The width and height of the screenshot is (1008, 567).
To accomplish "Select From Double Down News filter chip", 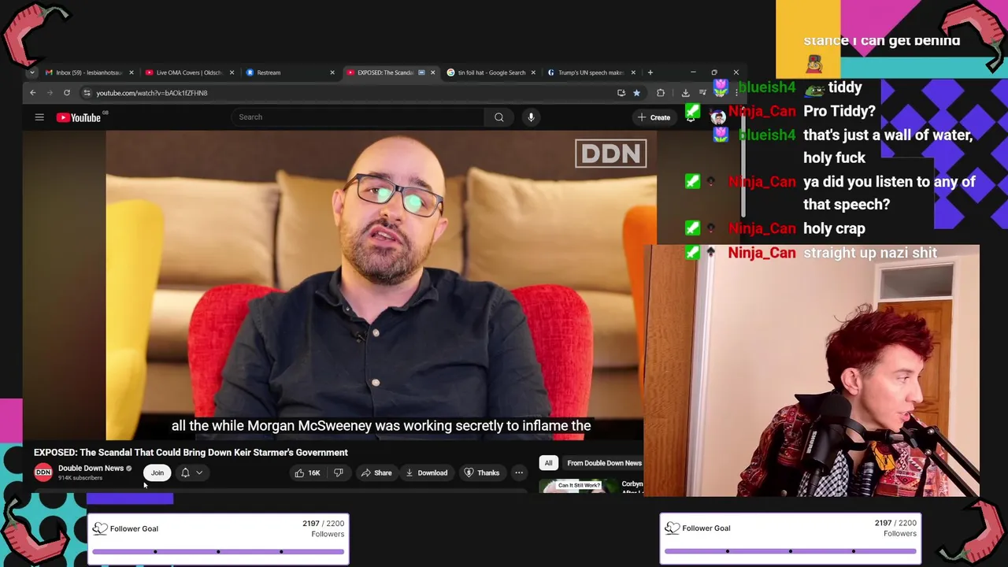I will point(604,463).
